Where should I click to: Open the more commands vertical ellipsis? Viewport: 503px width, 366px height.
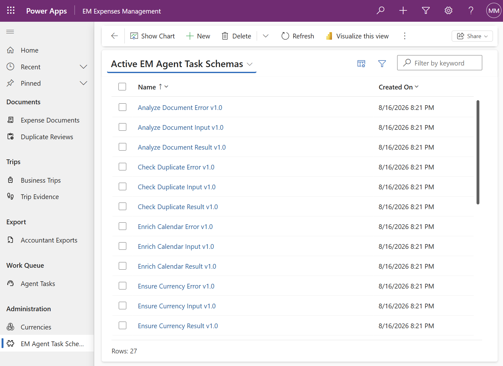(405, 36)
